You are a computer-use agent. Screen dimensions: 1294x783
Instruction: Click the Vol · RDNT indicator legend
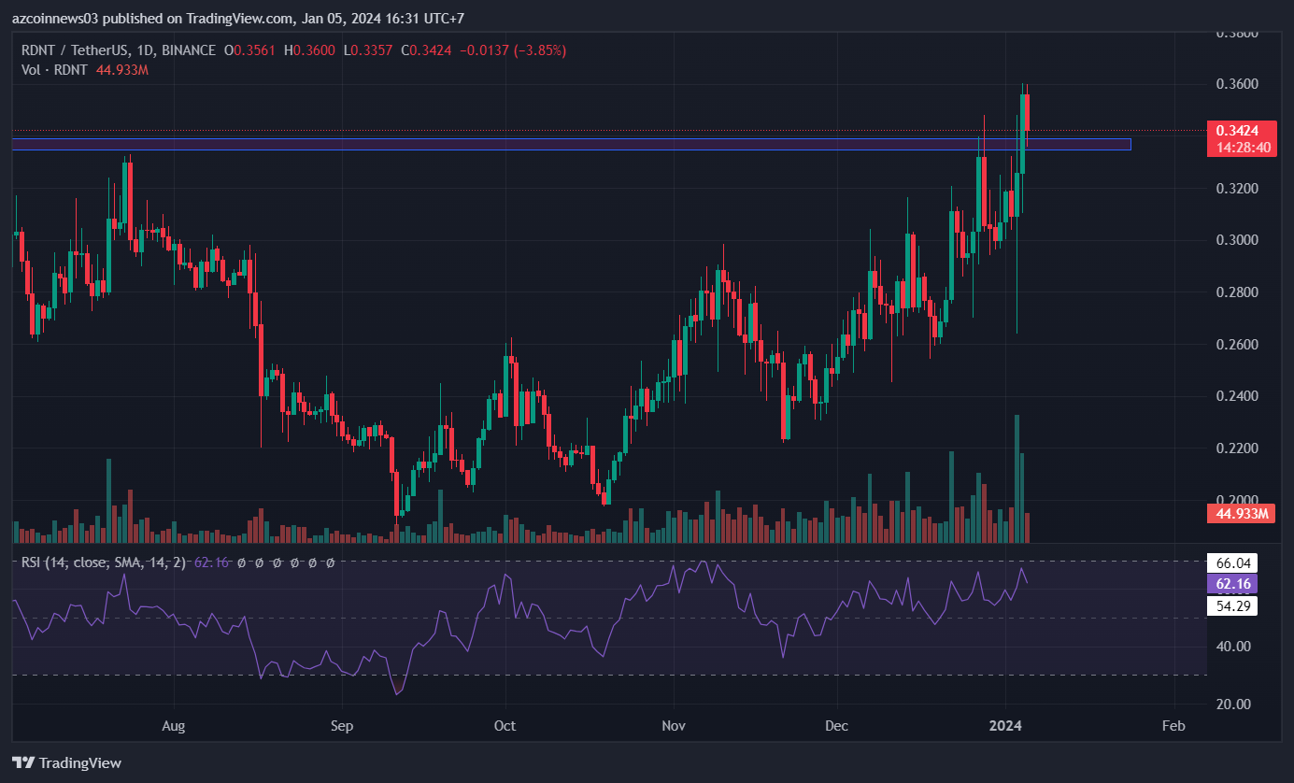56,70
